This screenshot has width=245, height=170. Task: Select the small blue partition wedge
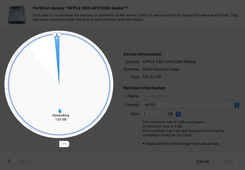(x=57, y=59)
